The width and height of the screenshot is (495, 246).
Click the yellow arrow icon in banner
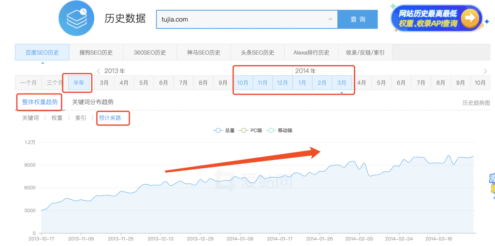tap(469, 19)
